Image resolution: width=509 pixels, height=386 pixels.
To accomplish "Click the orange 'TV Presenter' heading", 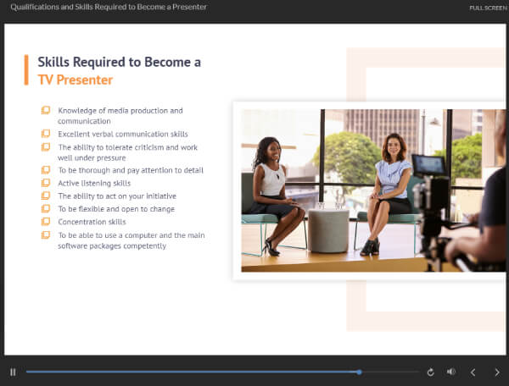I will pos(75,80).
